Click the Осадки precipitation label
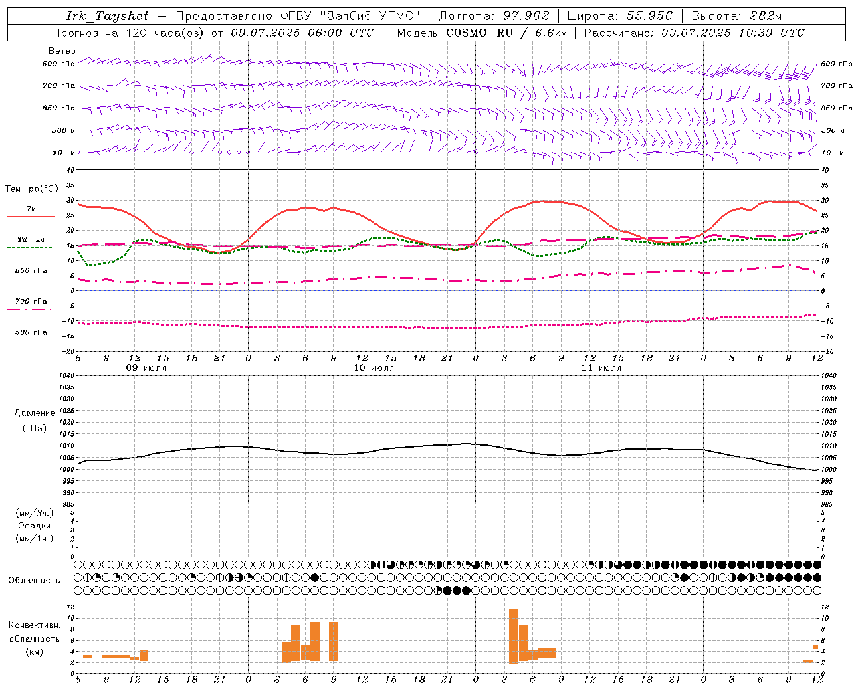 tap(35, 526)
